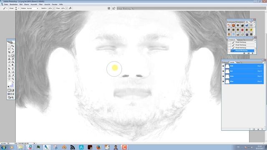Image resolution: width=267 pixels, height=150 pixels.
Task: Swap foreground and background colors
Action: click(13, 82)
